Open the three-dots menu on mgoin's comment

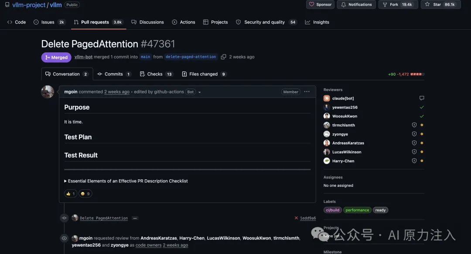[x=307, y=92]
